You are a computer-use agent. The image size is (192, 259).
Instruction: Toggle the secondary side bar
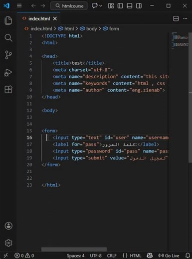(x=139, y=6)
